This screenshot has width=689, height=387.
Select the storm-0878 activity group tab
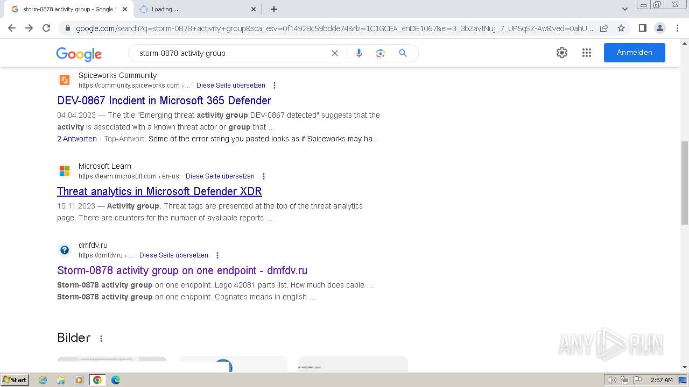tap(69, 9)
